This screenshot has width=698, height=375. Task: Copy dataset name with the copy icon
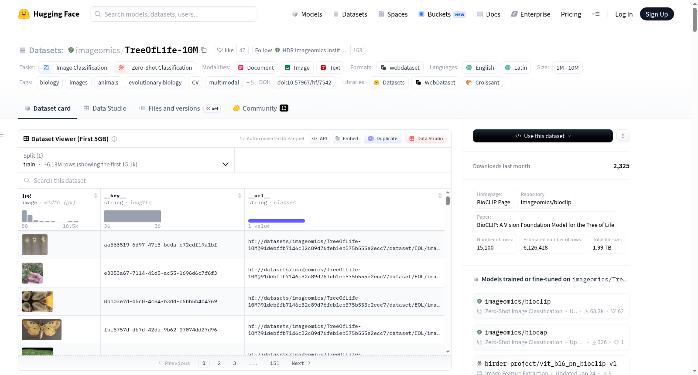[x=204, y=50]
